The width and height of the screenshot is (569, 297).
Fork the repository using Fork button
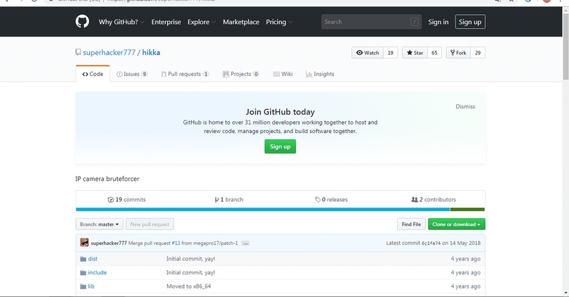(458, 53)
